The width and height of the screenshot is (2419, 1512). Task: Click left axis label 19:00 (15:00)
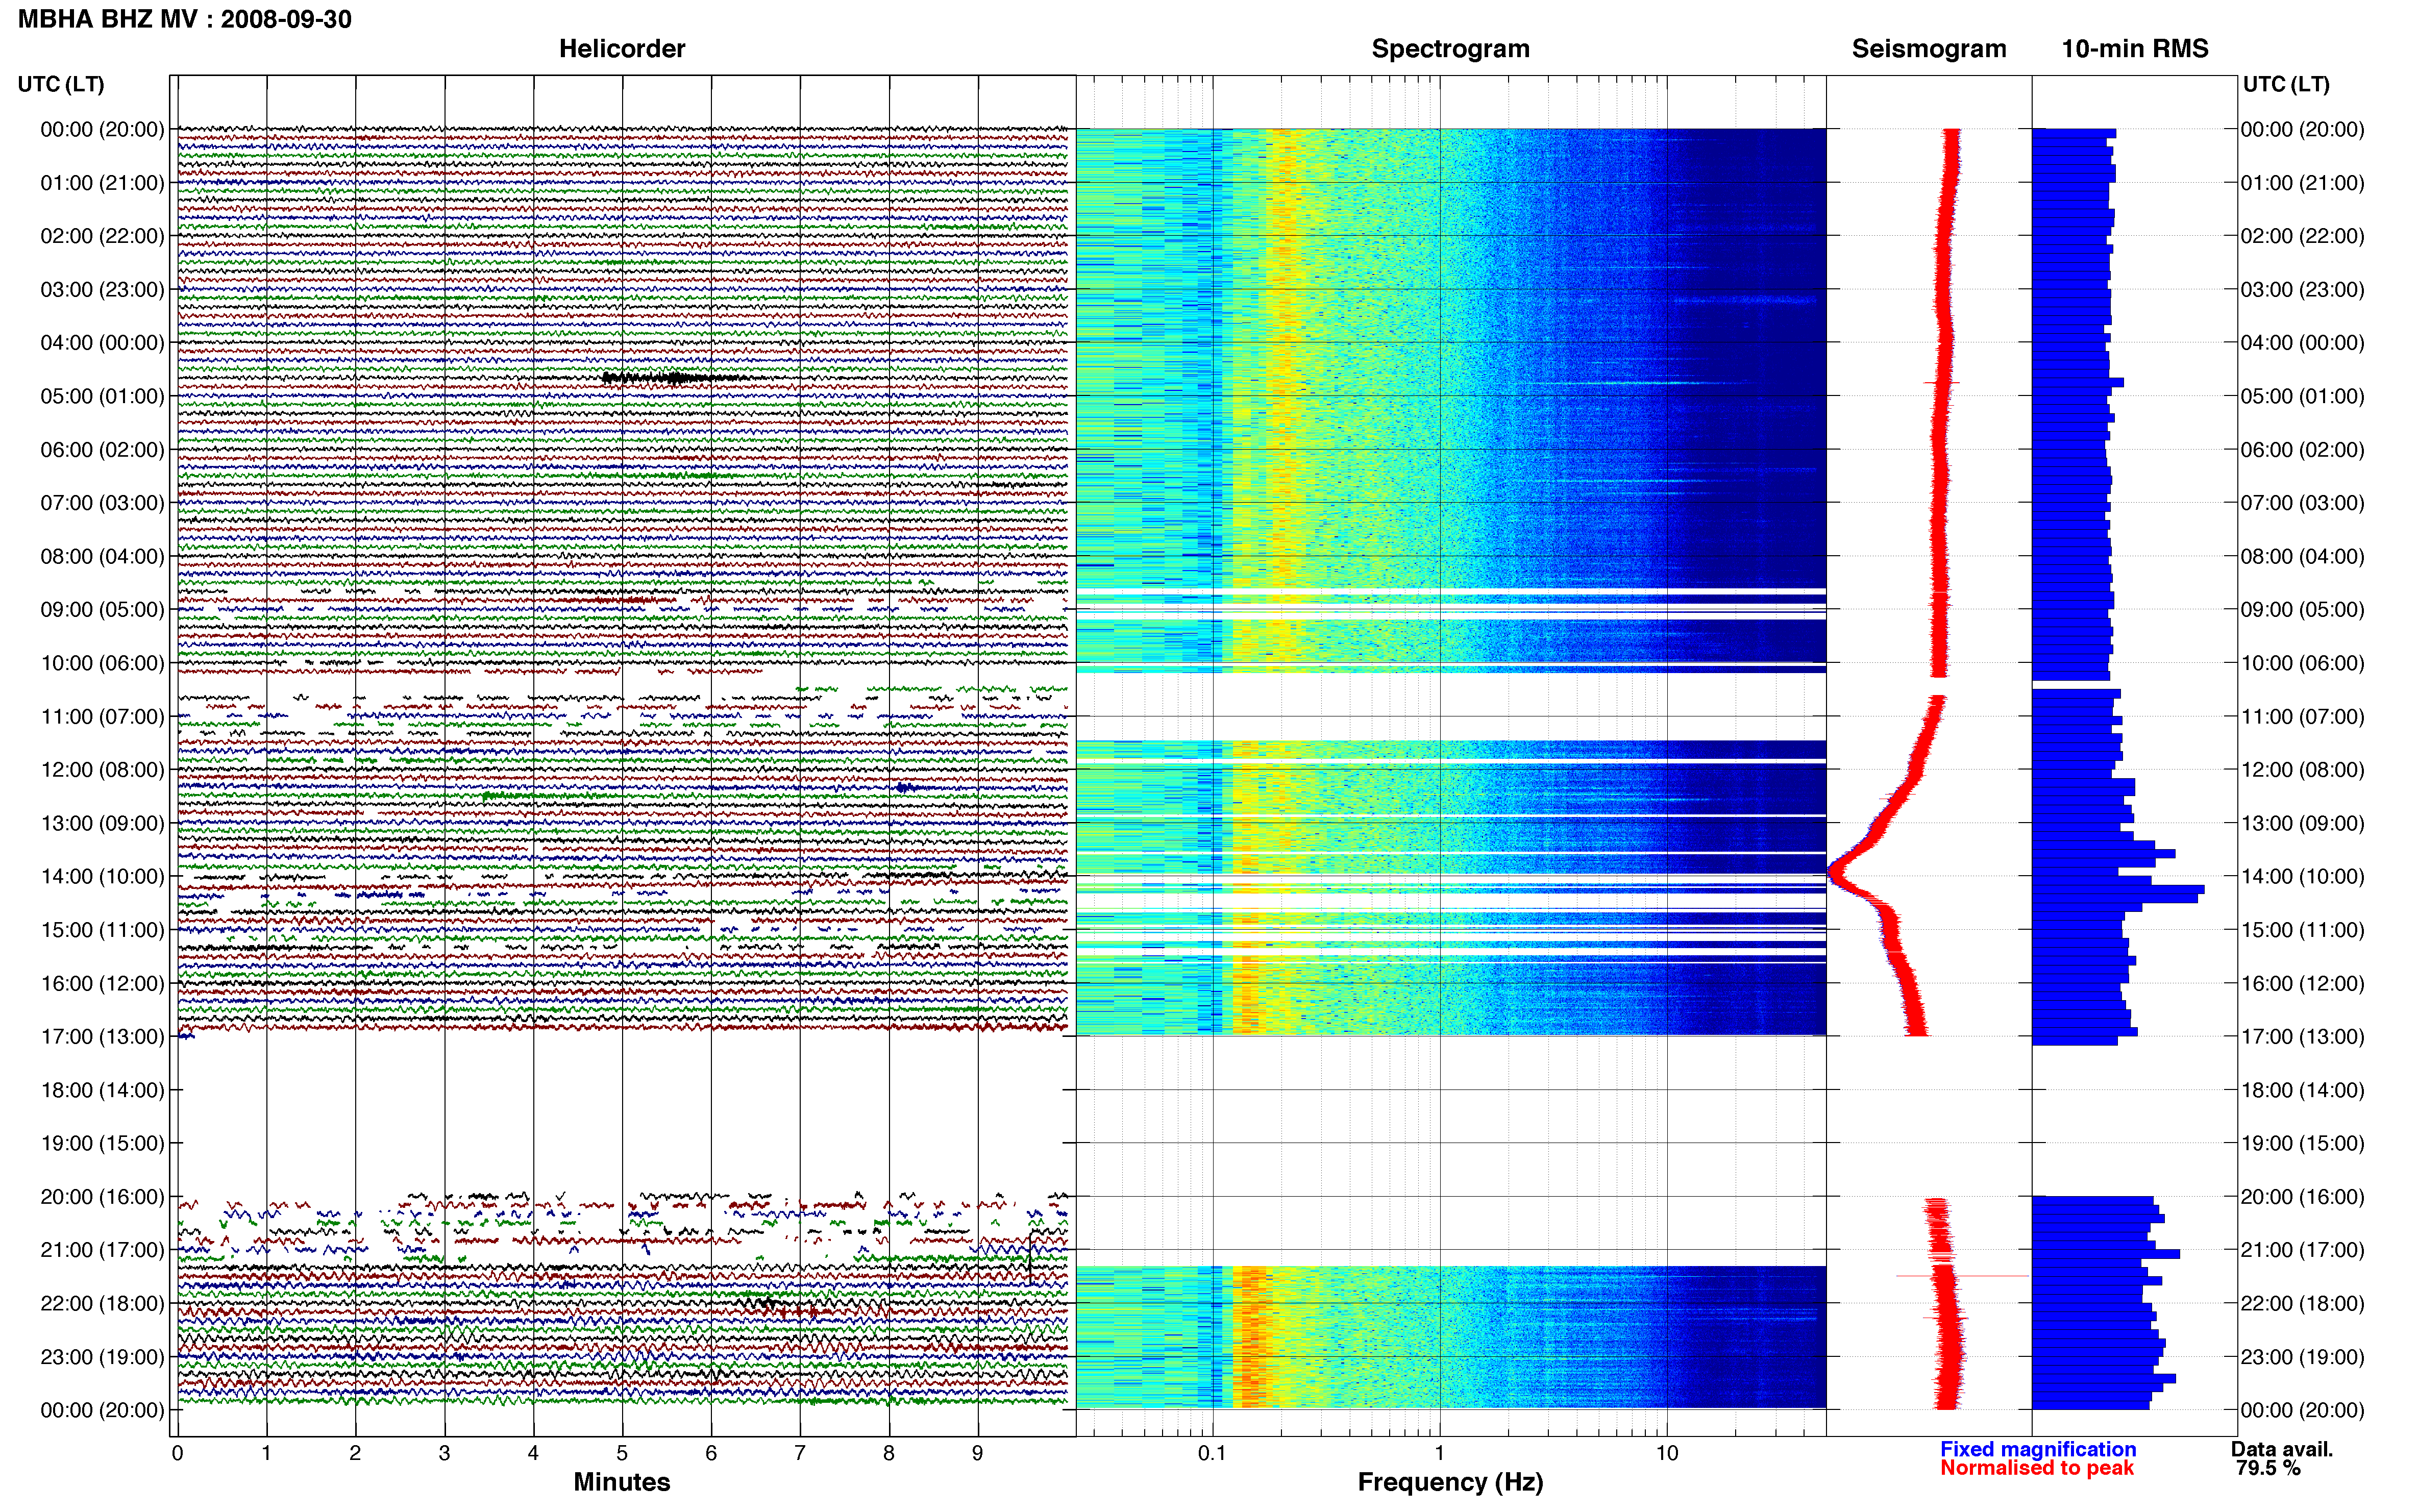pos(102,1143)
